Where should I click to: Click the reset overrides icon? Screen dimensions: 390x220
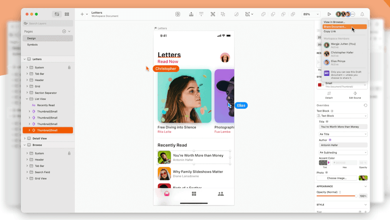click(x=365, y=105)
